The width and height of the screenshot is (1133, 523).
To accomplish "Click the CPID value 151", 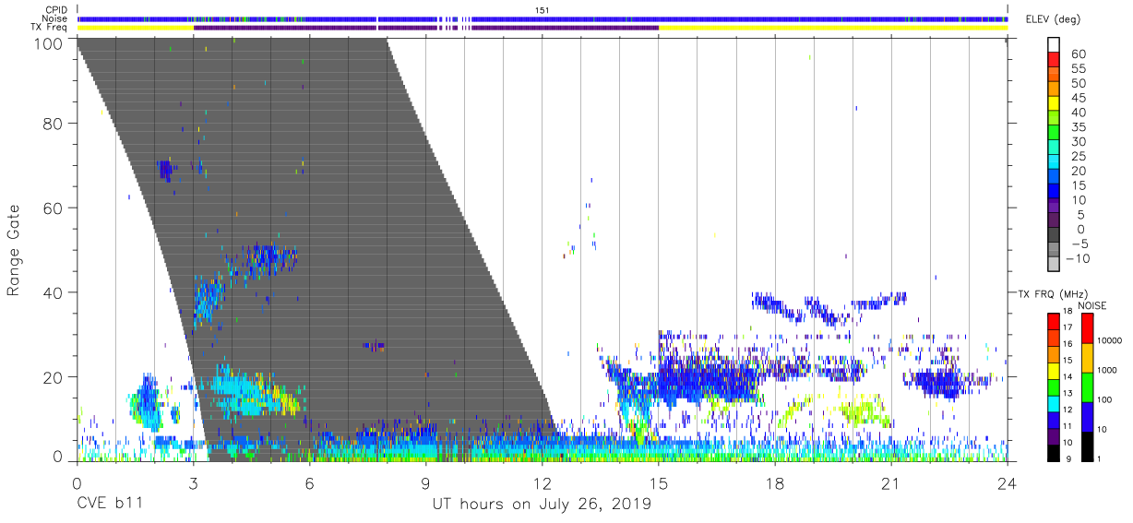I will coord(543,10).
